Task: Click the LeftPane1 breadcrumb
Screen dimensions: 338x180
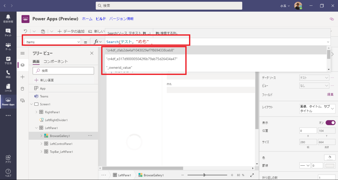Action: (122, 175)
